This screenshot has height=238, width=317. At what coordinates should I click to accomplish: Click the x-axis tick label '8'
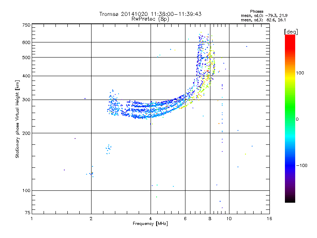210,219
